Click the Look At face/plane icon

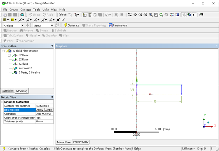point(177,15)
